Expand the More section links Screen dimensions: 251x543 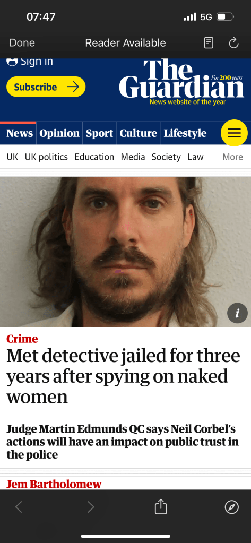click(x=232, y=157)
